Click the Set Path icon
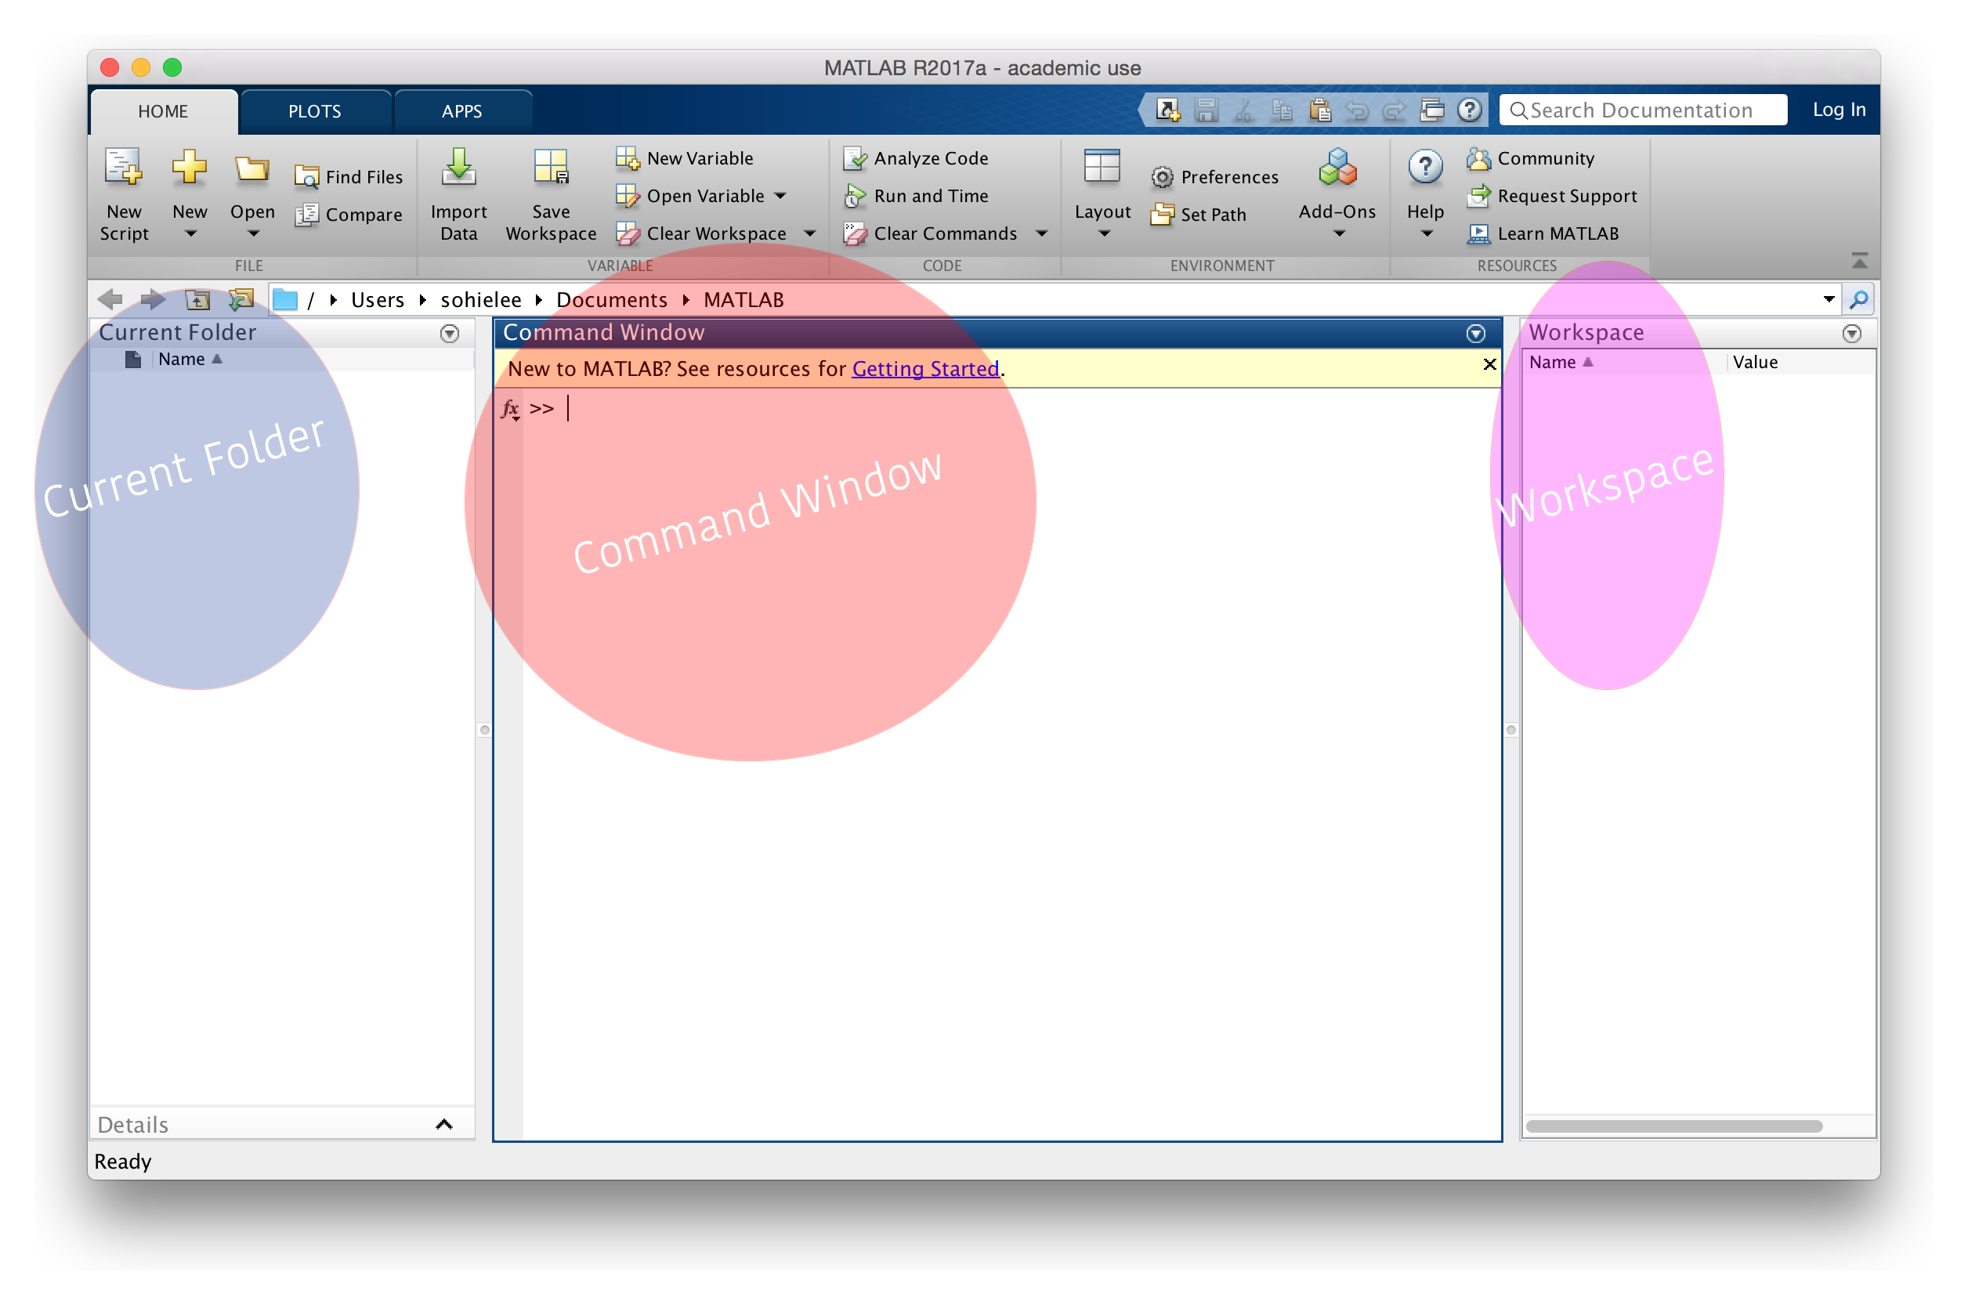Screen dimensions: 1968x1305 coord(1162,215)
